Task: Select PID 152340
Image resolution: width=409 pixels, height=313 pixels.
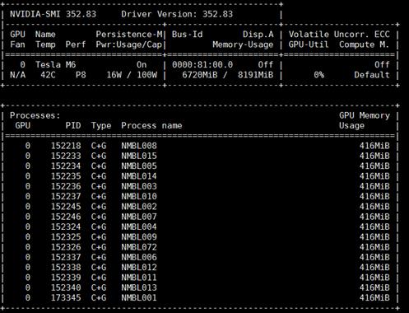Action: tap(66, 288)
